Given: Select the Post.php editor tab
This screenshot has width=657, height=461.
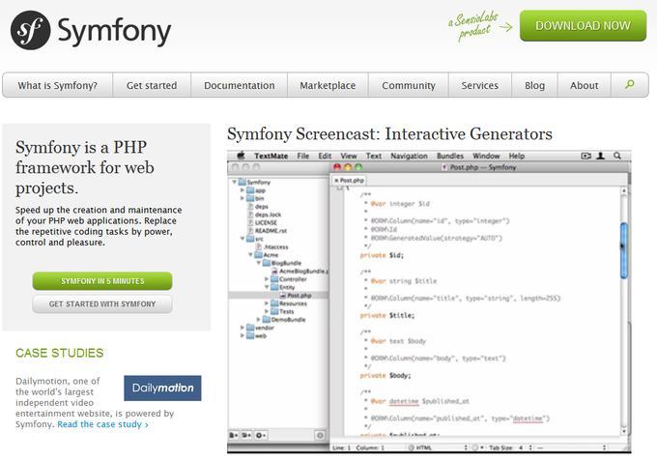Looking at the screenshot, I should coord(349,180).
